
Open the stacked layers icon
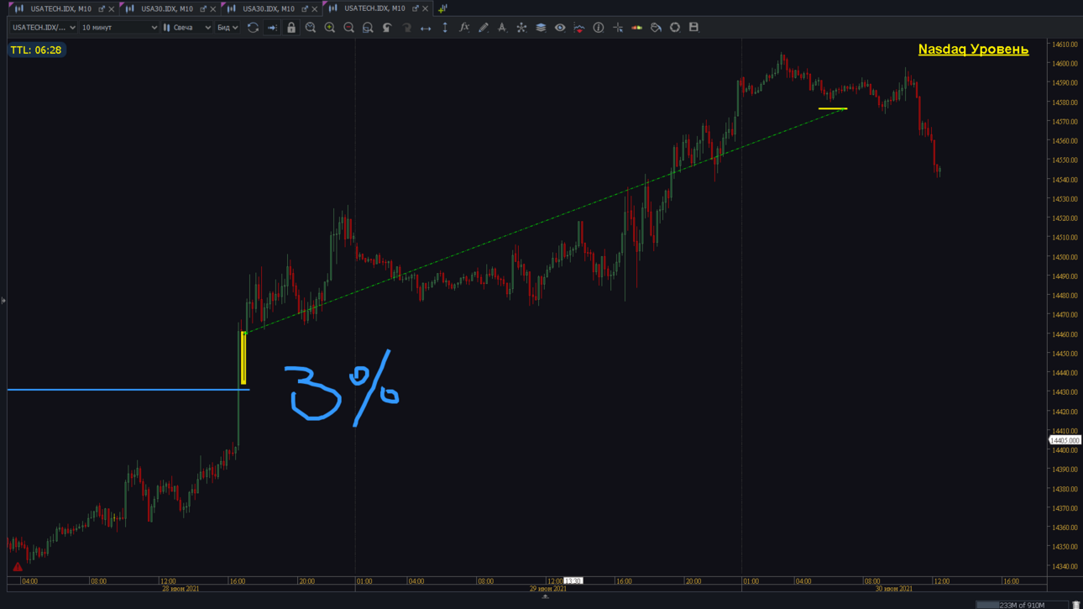[x=541, y=28]
